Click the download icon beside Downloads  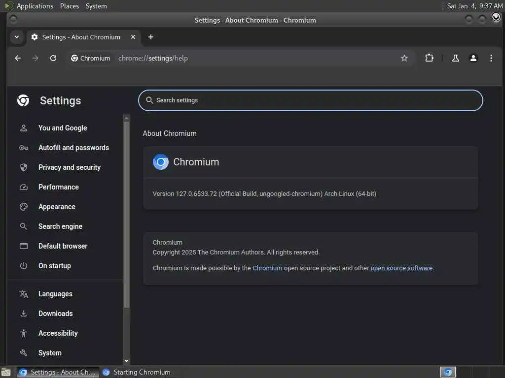tap(24, 314)
